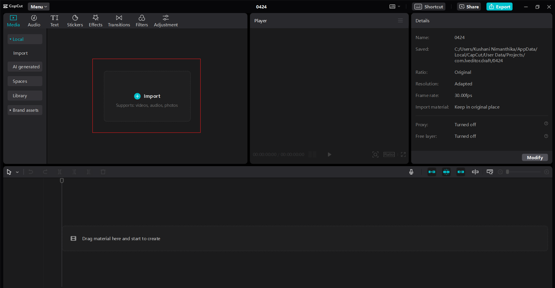This screenshot has height=288, width=555.
Task: Toggle clip linkage on timeline
Action: pos(460,172)
